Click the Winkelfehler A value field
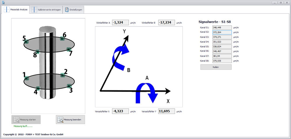Screen dimensions: 291x139 point(120,22)
